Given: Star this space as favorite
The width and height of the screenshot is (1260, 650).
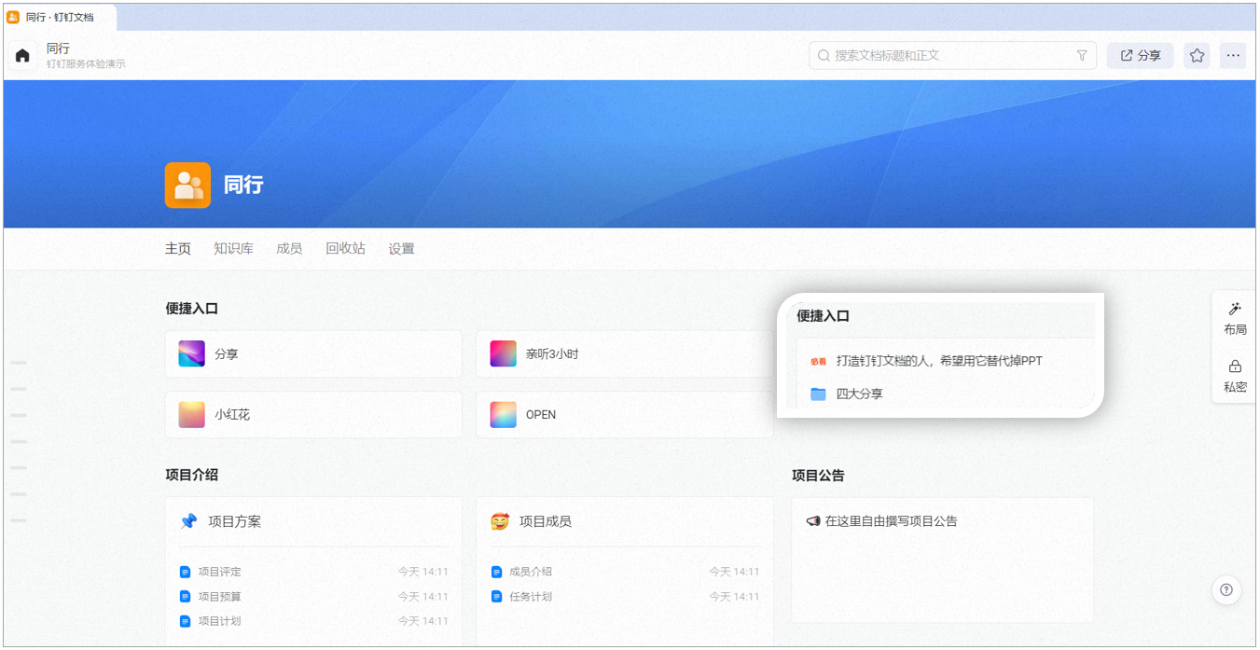Looking at the screenshot, I should [x=1198, y=56].
